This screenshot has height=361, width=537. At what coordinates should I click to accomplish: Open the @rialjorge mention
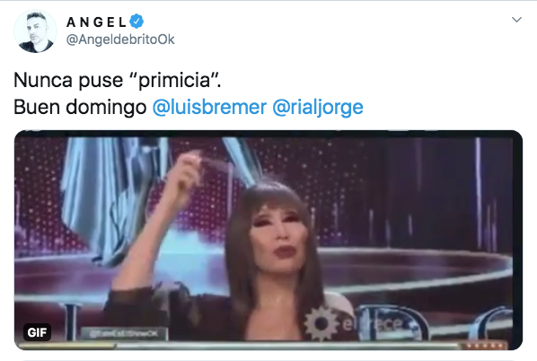(318, 108)
